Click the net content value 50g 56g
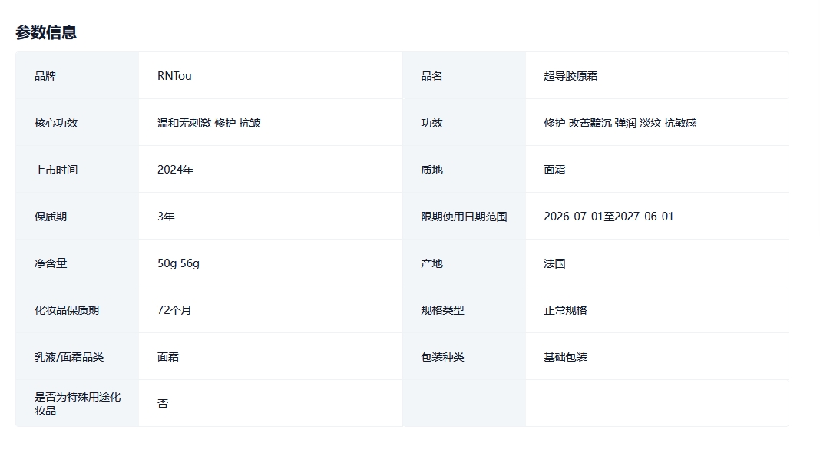Image resolution: width=820 pixels, height=453 pixels. (178, 263)
